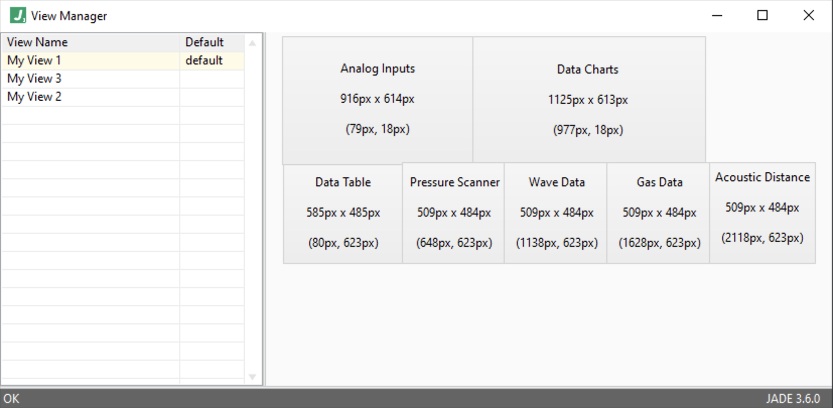Select the Data Charts window tile
This screenshot has height=408, width=833.
[x=589, y=100]
